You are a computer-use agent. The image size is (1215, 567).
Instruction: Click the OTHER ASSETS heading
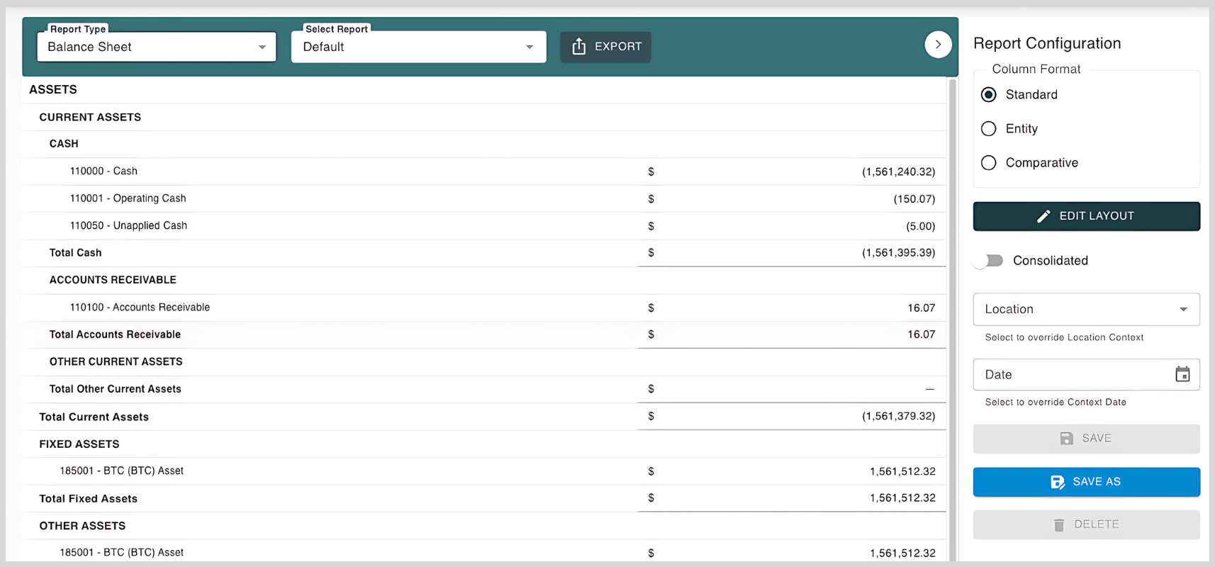pyautogui.click(x=82, y=526)
